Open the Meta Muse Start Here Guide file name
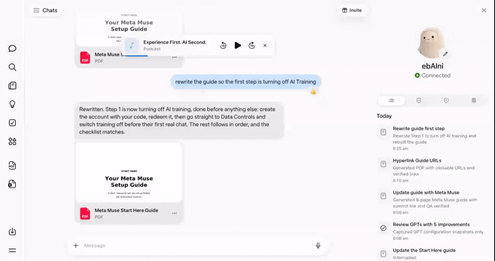Image resolution: width=495 pixels, height=261 pixels. pos(126,210)
